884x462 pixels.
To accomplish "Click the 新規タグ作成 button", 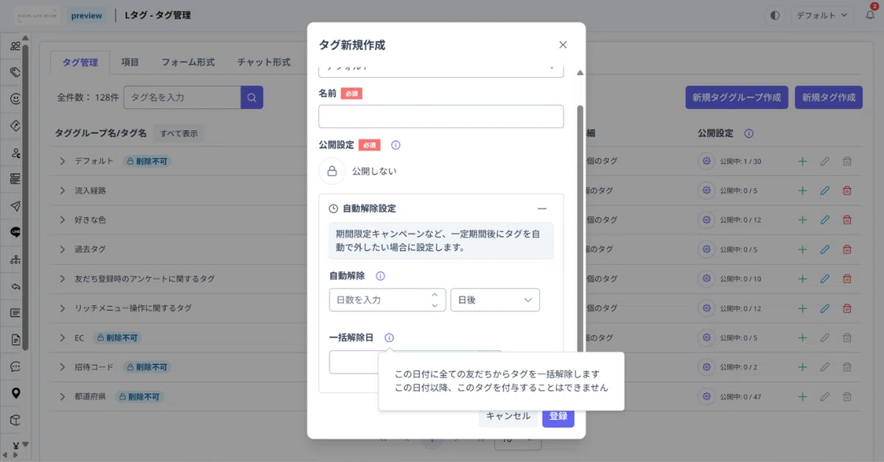I will pyautogui.click(x=829, y=97).
